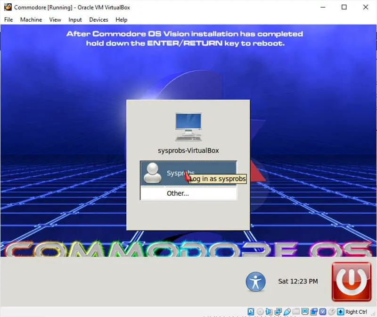The height and width of the screenshot is (317, 377).
Task: Click the shared folders status icon
Action: [296, 312]
